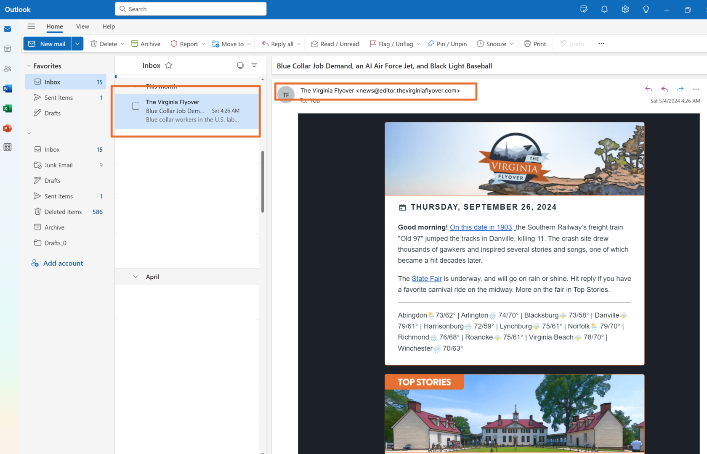Launch Excel from the left rail
This screenshot has height=454, width=707.
coord(8,108)
